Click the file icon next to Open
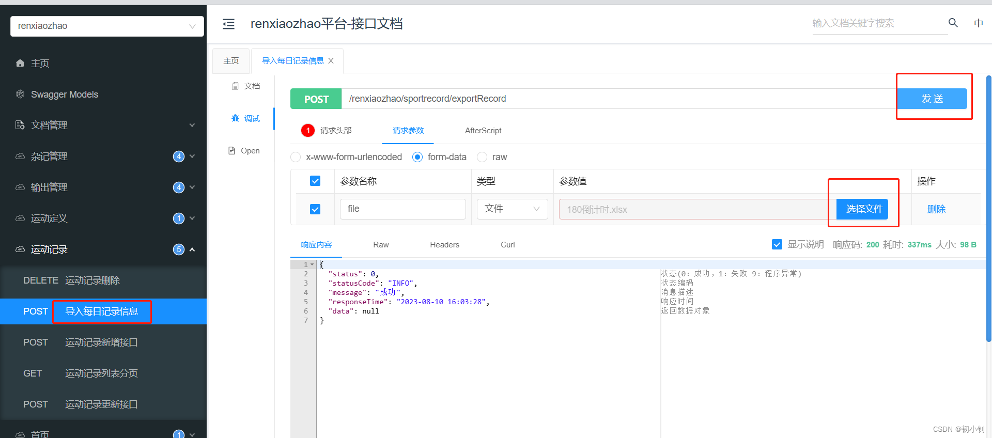This screenshot has height=438, width=992. click(x=231, y=150)
